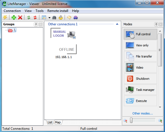Click the thumbnail size slider handle

pos(131,120)
